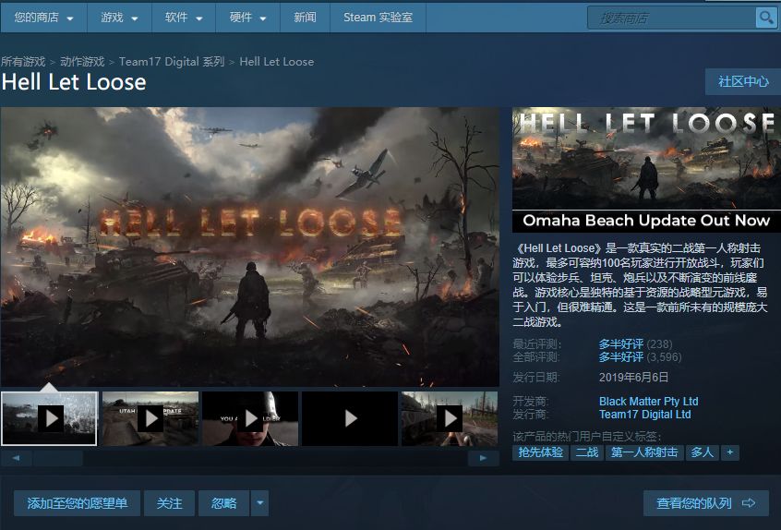Image resolution: width=781 pixels, height=530 pixels.
Task: Open publisher Team17 Digital Ltd link
Action: (644, 415)
